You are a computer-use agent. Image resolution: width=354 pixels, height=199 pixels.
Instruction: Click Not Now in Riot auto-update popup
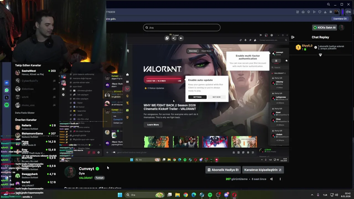coord(217,97)
